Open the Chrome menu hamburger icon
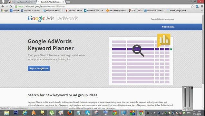Image resolution: width=205 pixels, height=116 pixels. [202, 6]
